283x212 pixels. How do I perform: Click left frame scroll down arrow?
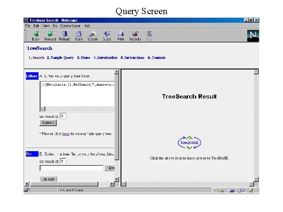click(117, 179)
